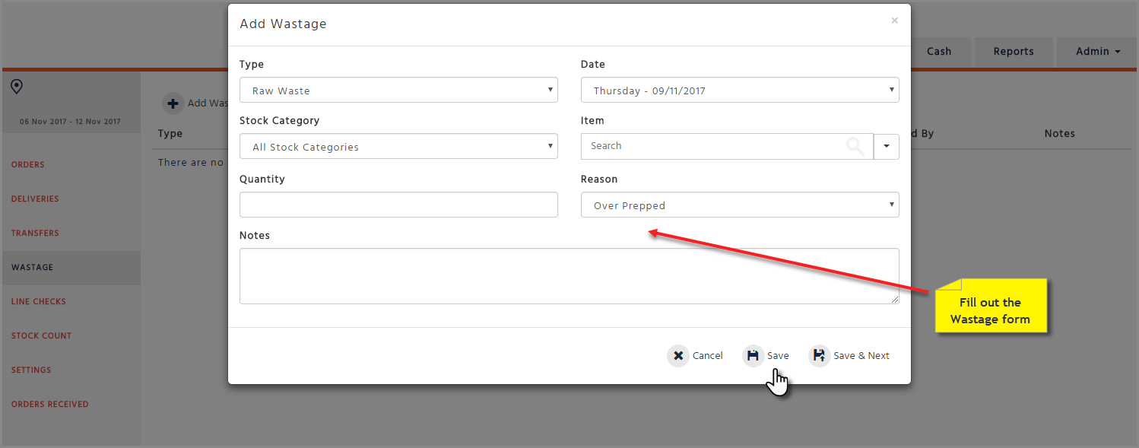Open Line Checks from the sidebar
The image size is (1139, 448).
[39, 301]
